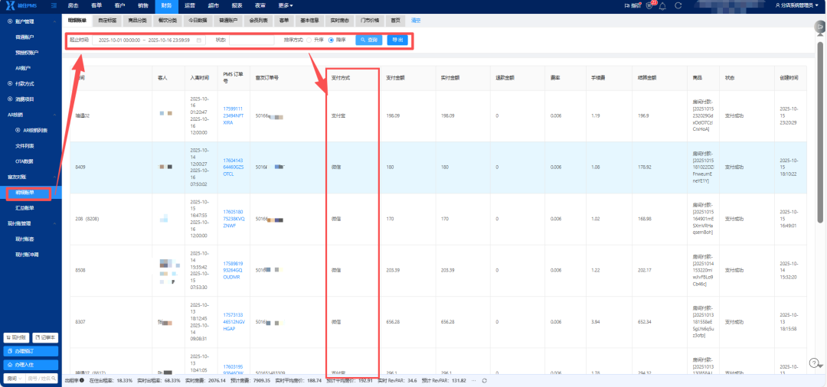The height and width of the screenshot is (387, 827).
Task: Open PMS order link starting 17573133
Action: pos(233,322)
